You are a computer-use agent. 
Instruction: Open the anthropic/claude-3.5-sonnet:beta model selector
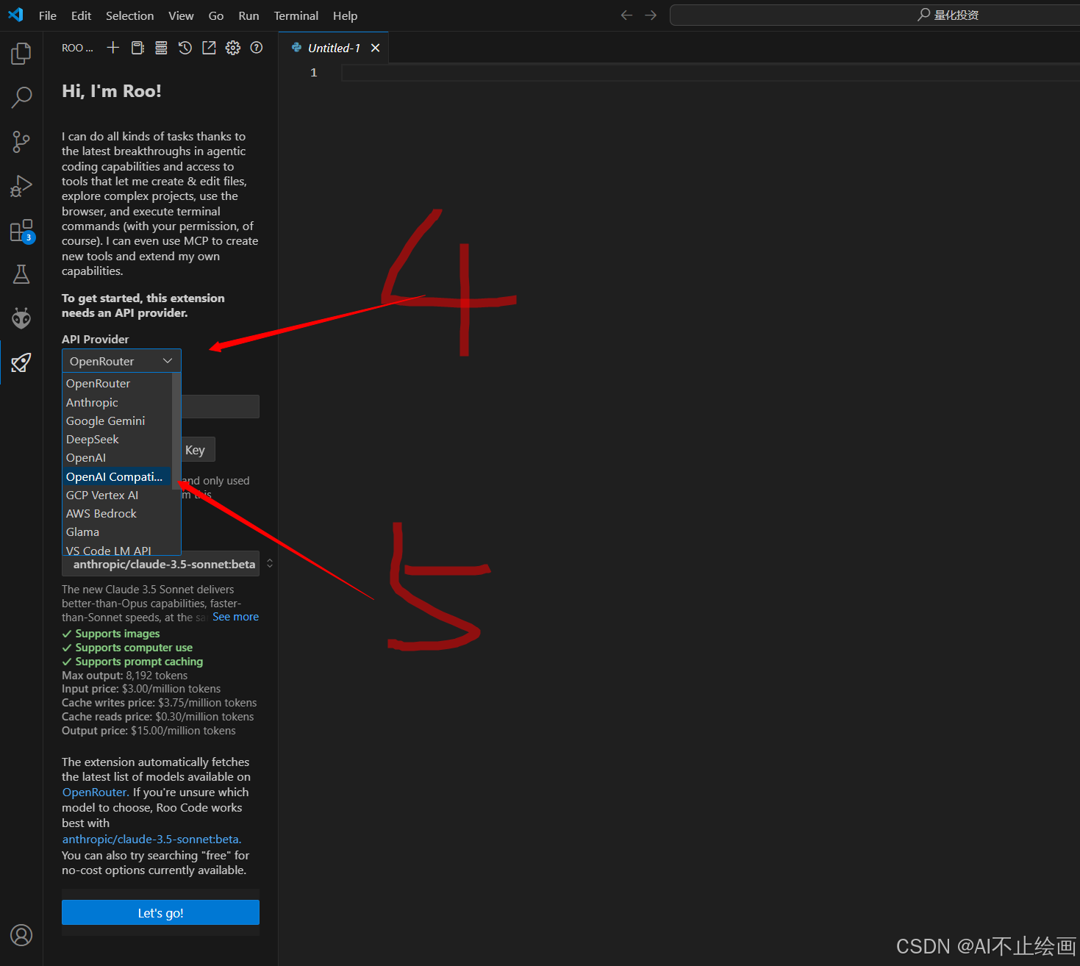pos(160,565)
